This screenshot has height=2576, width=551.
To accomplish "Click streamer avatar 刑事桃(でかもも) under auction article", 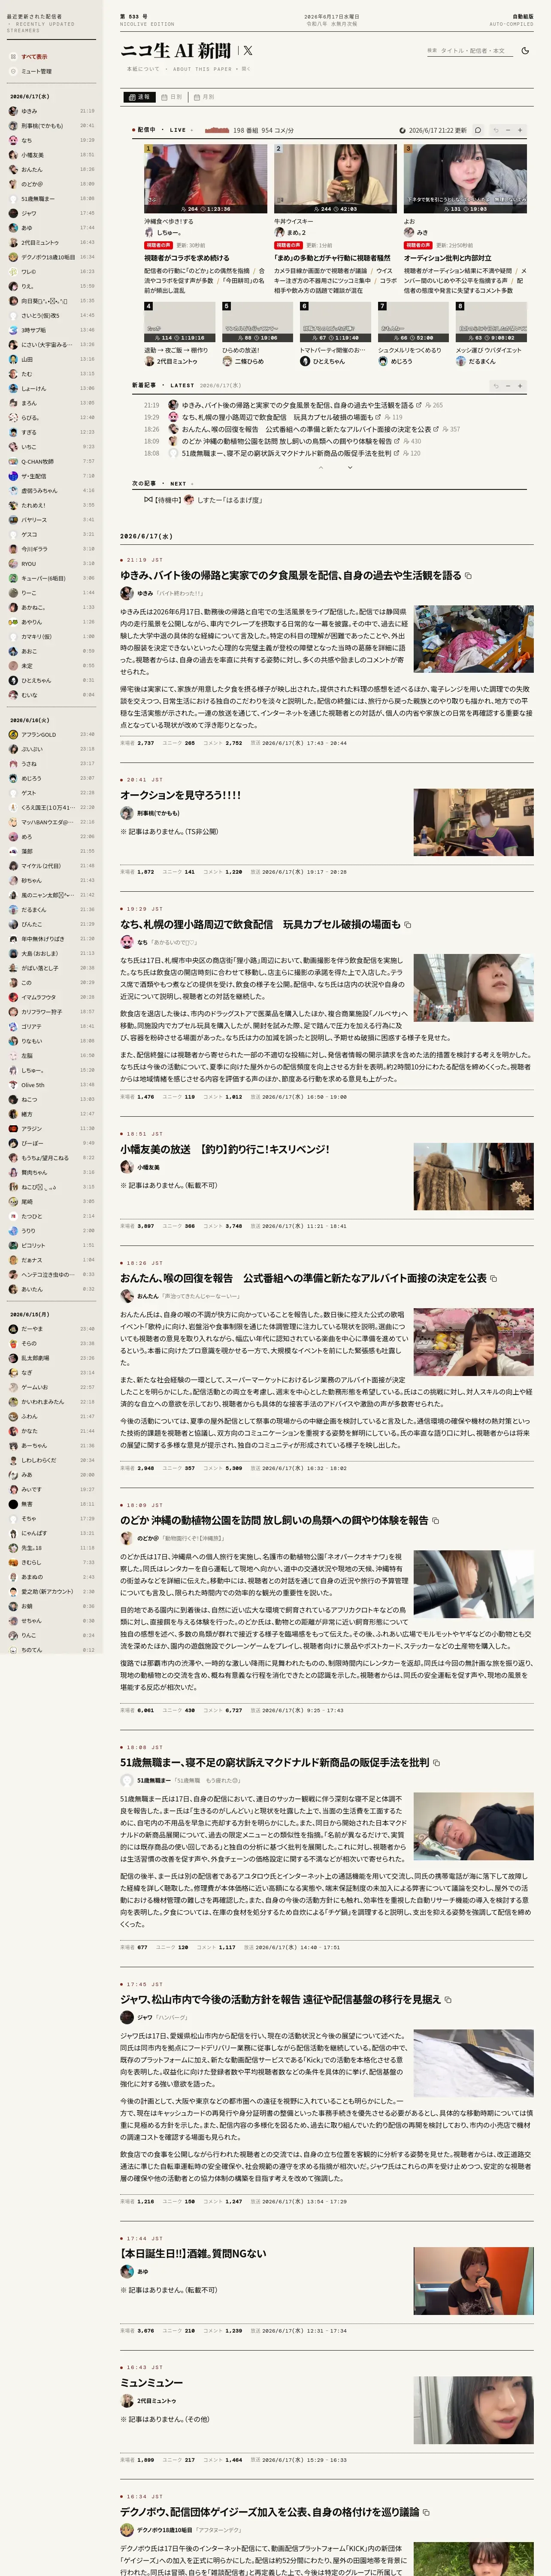I will point(126,813).
